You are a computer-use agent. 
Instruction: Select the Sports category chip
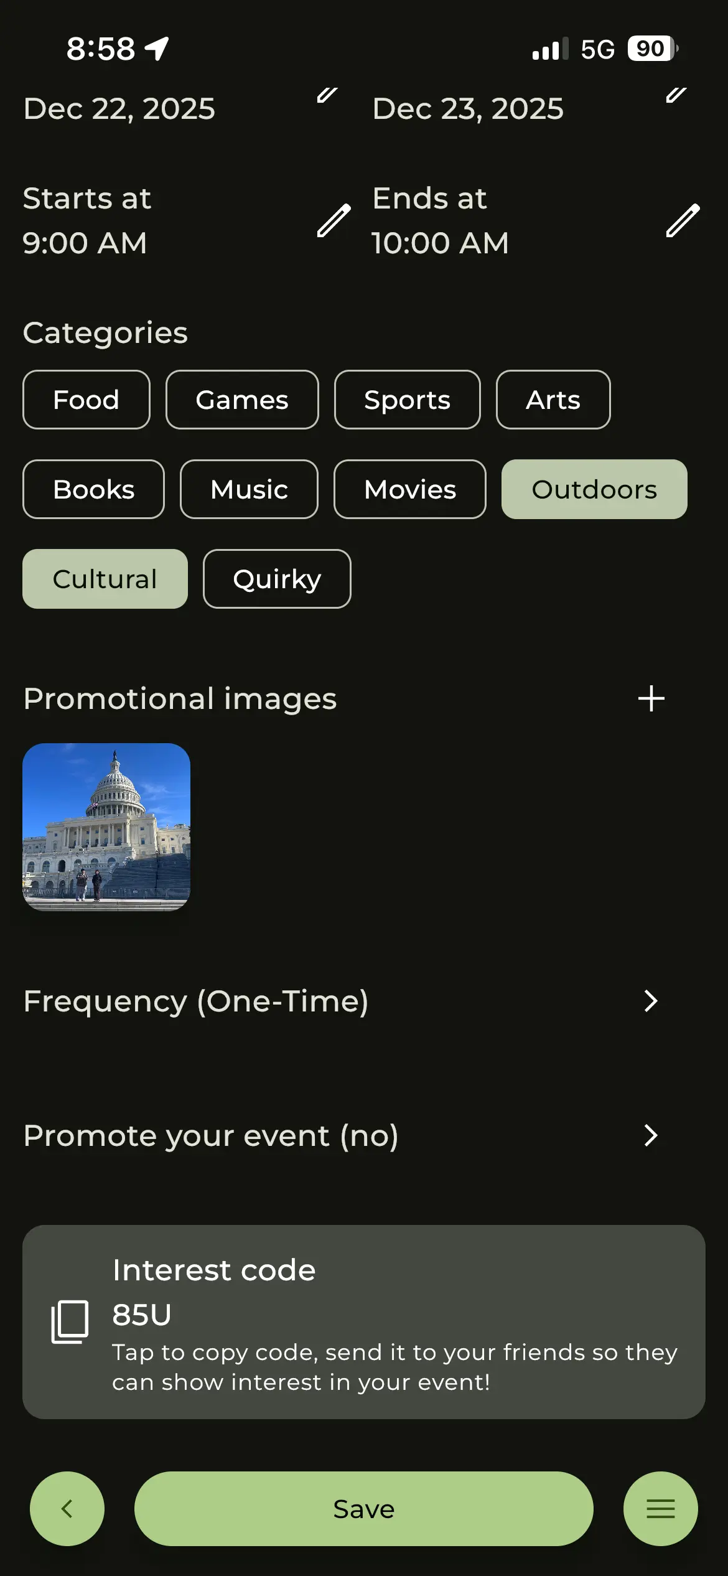click(x=407, y=400)
